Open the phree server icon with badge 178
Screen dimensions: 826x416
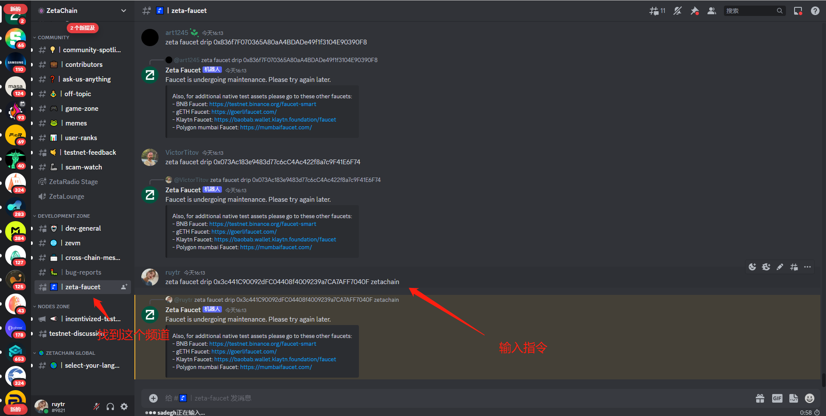[16, 328]
